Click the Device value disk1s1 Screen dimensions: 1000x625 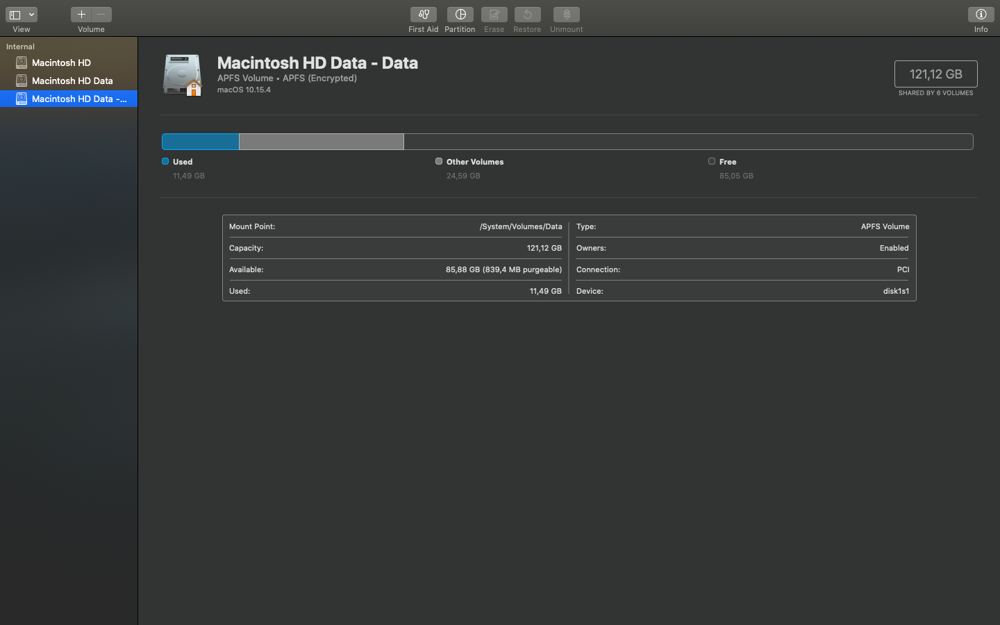click(x=896, y=291)
